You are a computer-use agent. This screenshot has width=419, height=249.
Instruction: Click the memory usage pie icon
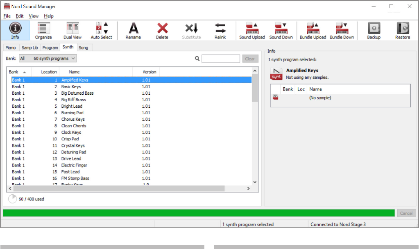[12, 199]
